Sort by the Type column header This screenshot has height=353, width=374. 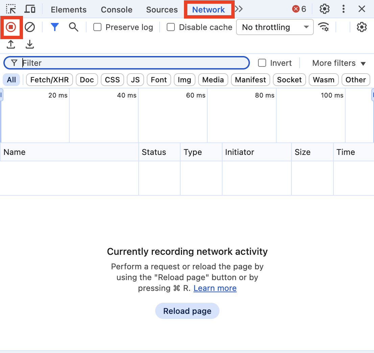tap(201, 152)
